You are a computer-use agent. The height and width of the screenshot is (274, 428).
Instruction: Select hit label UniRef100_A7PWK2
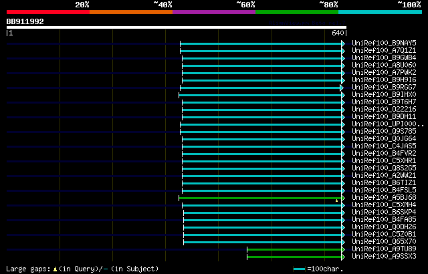tap(384, 73)
